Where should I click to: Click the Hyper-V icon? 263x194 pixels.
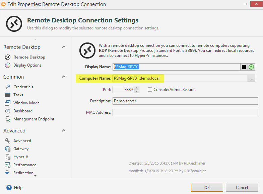click(8, 157)
